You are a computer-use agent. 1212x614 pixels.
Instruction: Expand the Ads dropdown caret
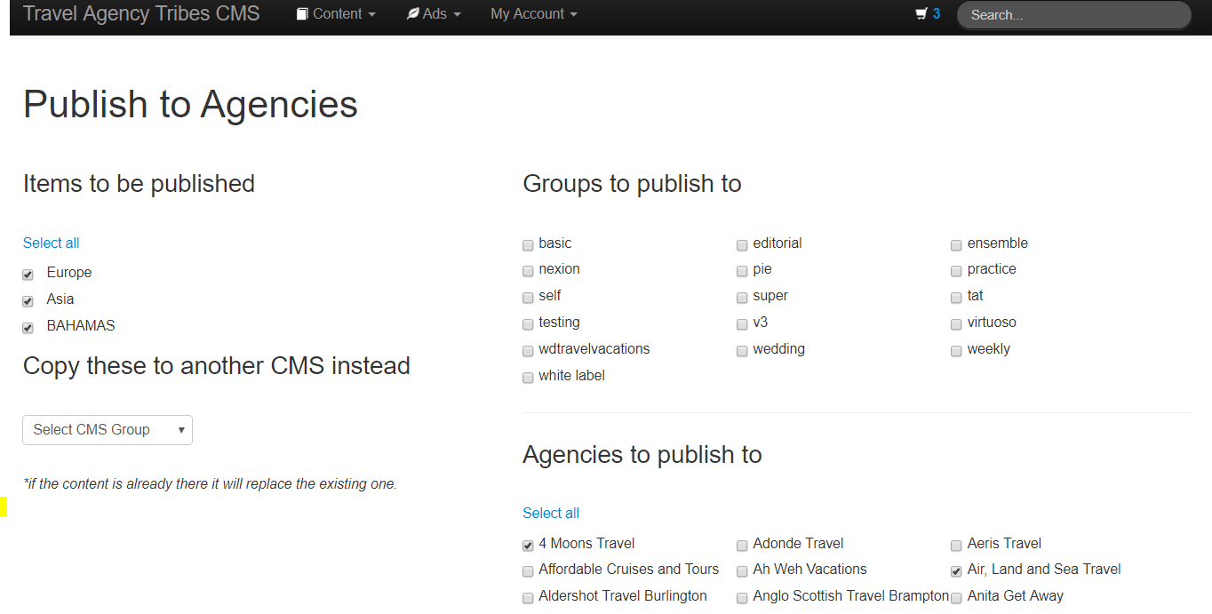click(457, 15)
